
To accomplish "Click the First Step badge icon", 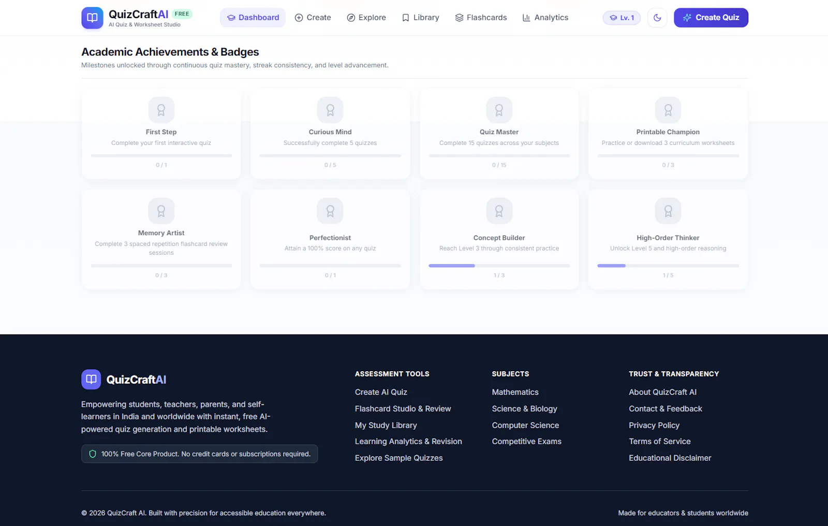I will click(x=161, y=110).
